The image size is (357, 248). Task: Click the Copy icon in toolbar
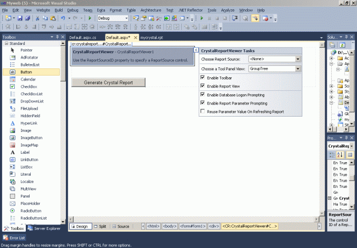(x=45, y=18)
